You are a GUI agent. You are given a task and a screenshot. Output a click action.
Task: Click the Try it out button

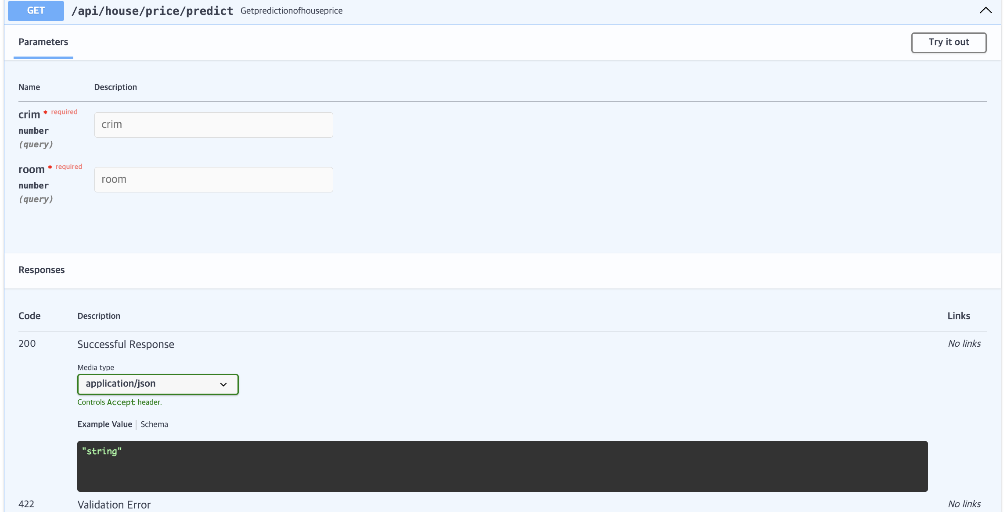[x=948, y=42]
